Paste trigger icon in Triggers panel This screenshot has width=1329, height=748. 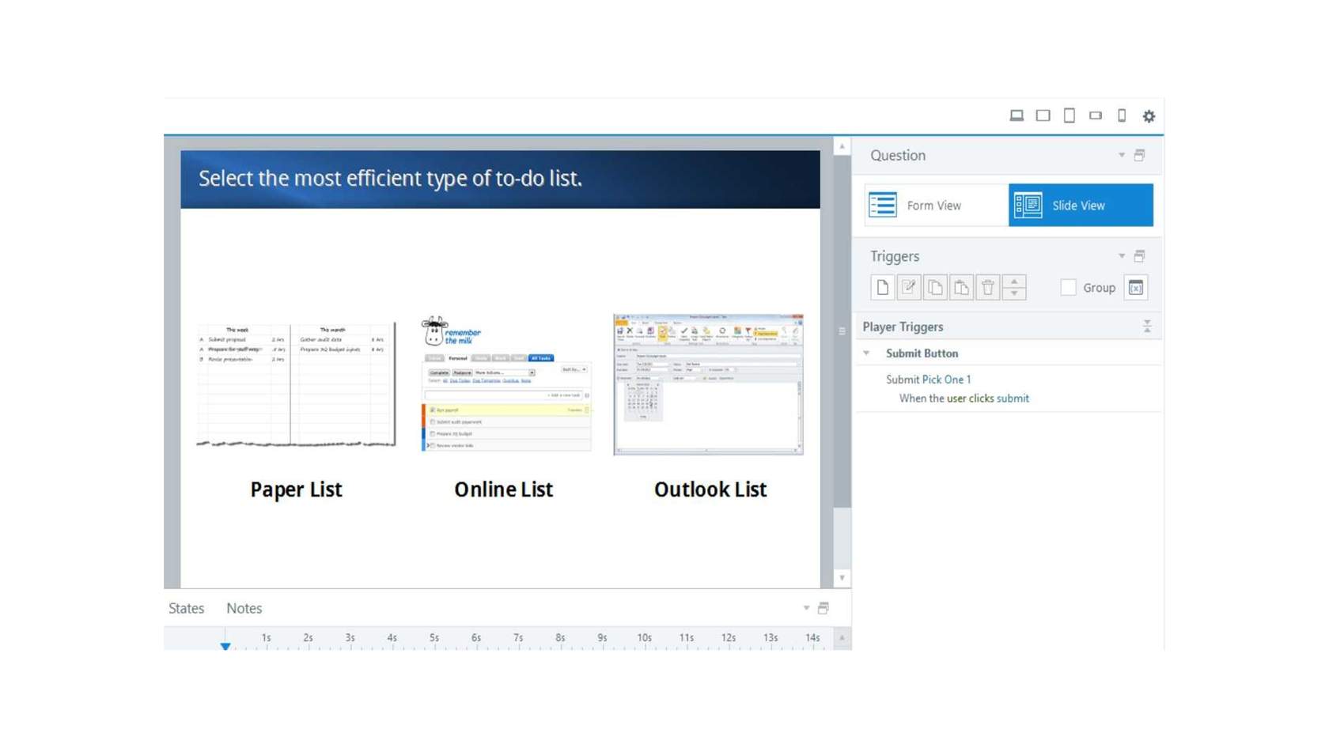[961, 287]
